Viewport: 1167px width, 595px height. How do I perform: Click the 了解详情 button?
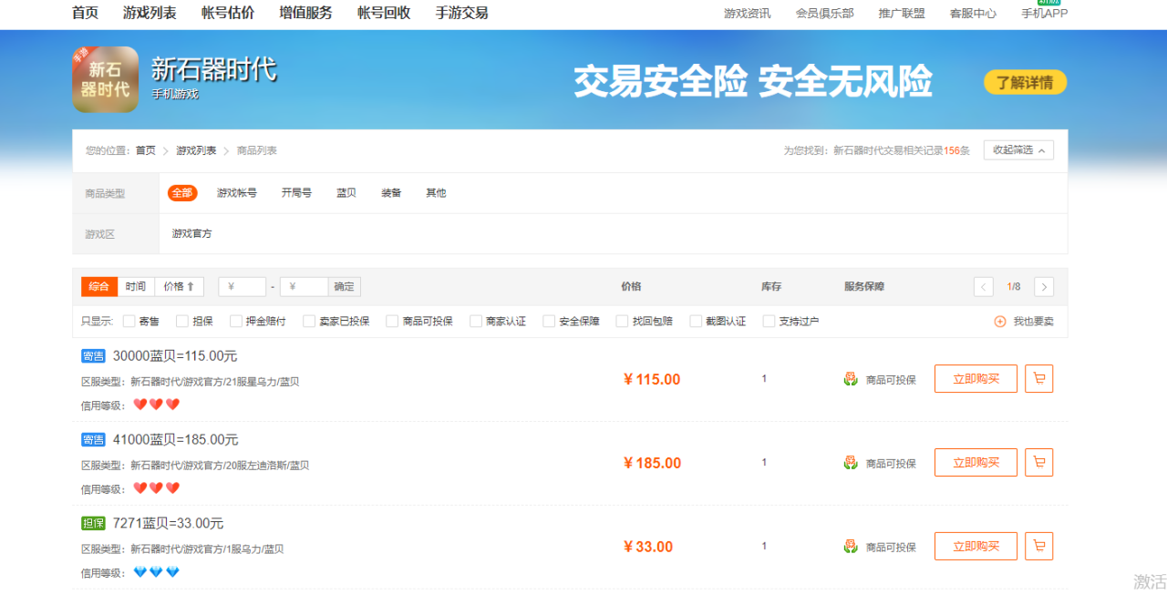point(1025,81)
